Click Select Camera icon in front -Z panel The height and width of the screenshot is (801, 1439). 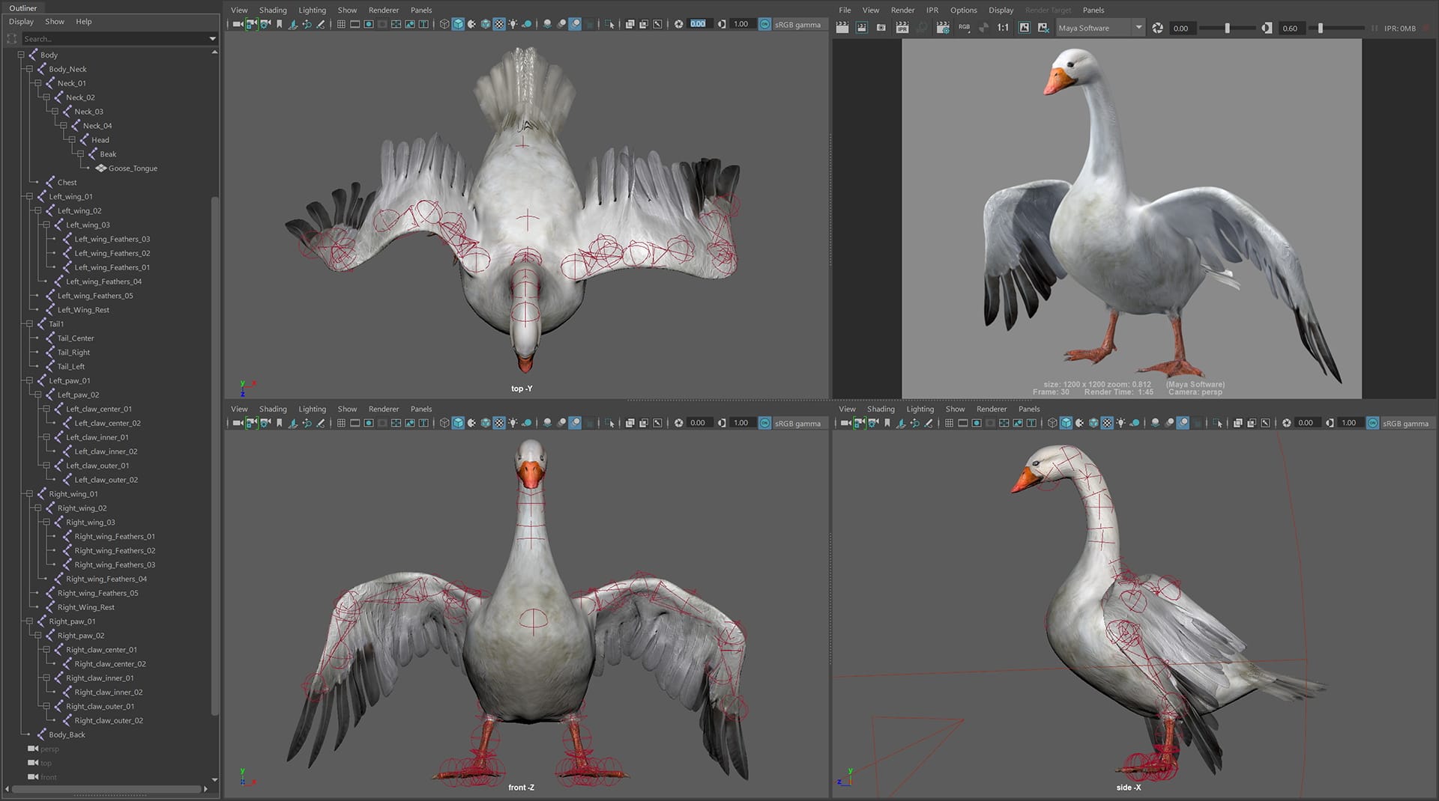238,423
